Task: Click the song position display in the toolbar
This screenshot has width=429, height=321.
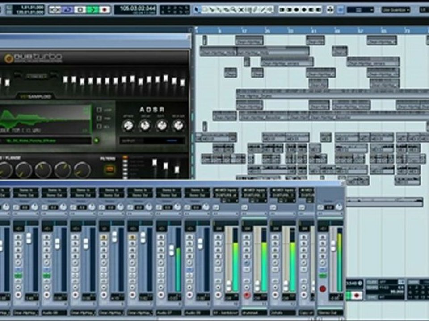Action: coord(136,10)
